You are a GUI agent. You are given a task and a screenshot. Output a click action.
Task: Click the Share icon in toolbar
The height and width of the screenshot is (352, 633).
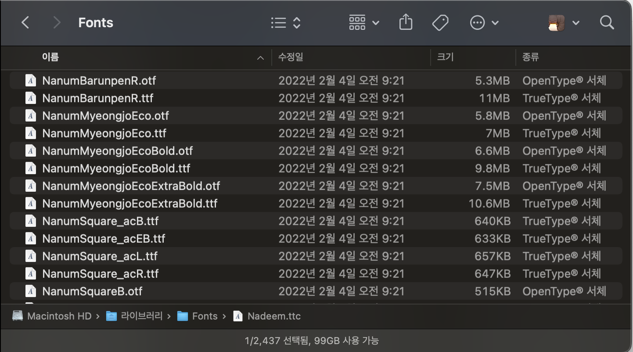pyautogui.click(x=406, y=22)
